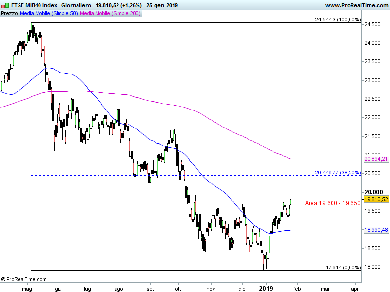Click the 24.000 price axis label
Viewport: 390px width, 292px height.
372,43
